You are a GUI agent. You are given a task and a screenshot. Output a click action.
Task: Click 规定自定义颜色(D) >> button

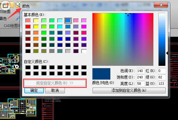55,83
